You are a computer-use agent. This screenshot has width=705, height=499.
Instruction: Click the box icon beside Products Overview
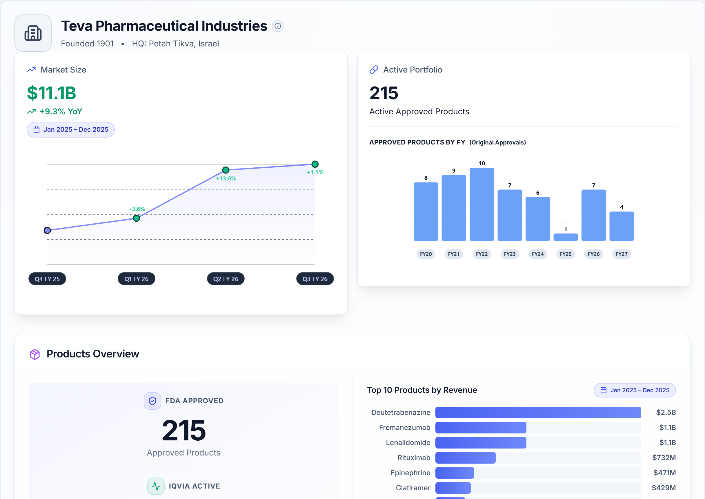click(35, 354)
